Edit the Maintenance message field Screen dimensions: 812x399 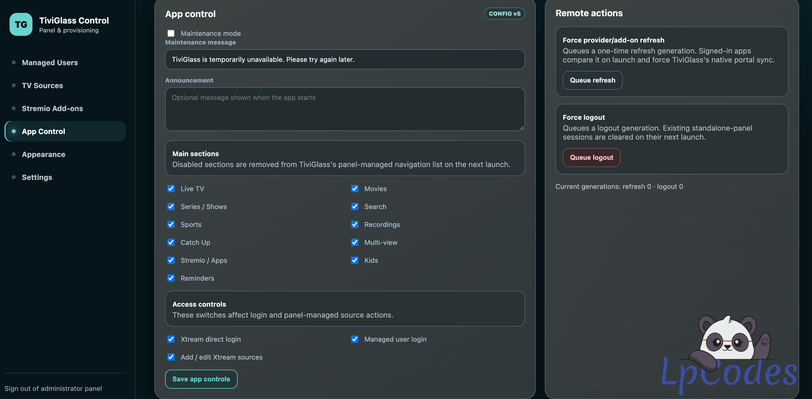click(345, 59)
